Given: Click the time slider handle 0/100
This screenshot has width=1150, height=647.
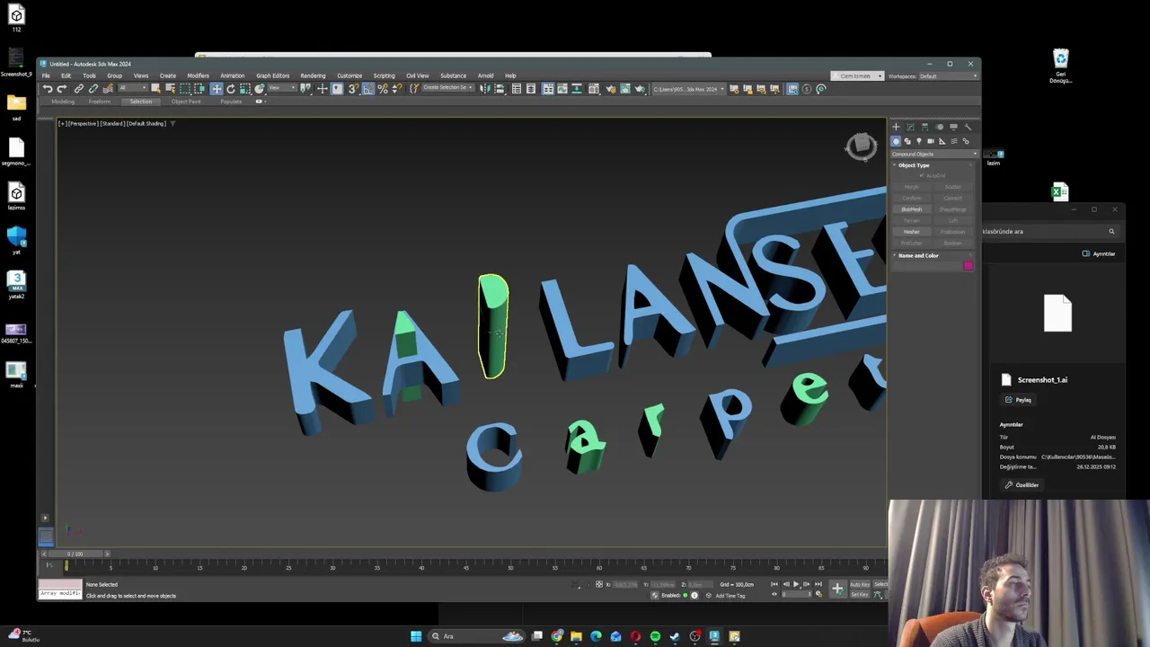Looking at the screenshot, I should [75, 554].
